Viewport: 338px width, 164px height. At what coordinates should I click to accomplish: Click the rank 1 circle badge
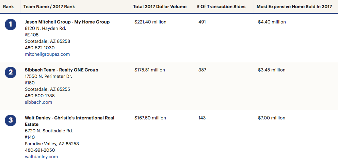click(x=11, y=24)
